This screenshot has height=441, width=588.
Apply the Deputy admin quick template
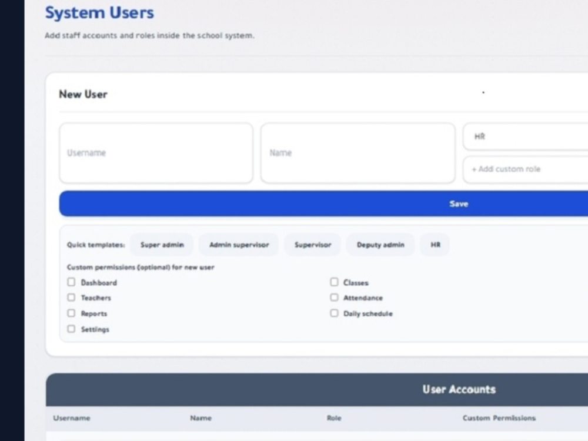[x=380, y=245]
